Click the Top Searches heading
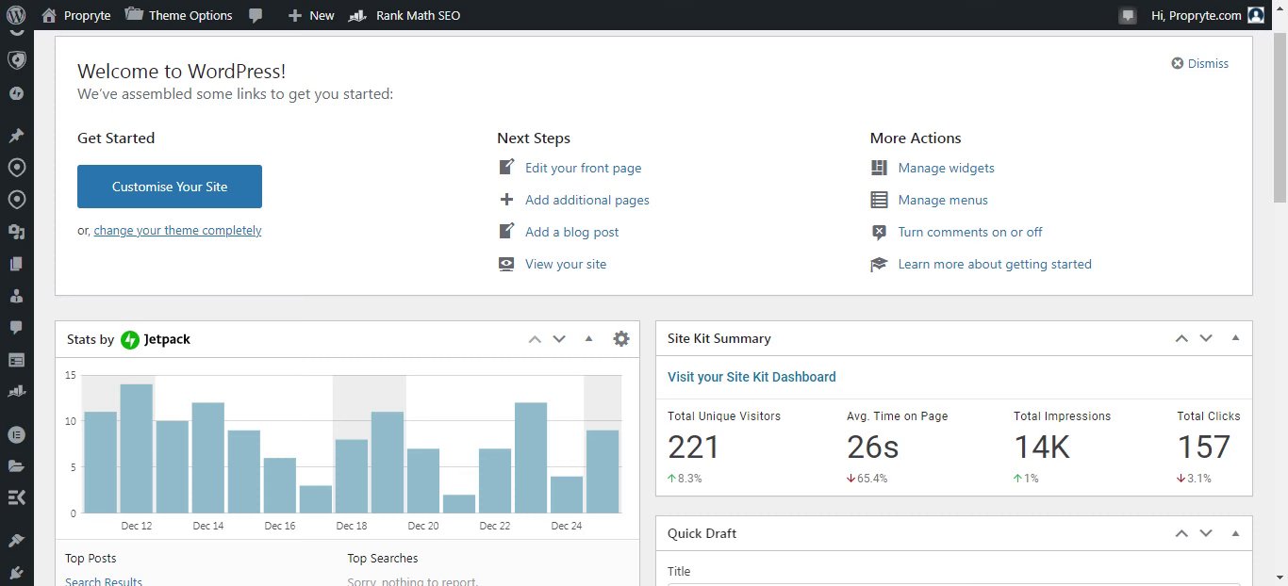 pyautogui.click(x=382, y=559)
